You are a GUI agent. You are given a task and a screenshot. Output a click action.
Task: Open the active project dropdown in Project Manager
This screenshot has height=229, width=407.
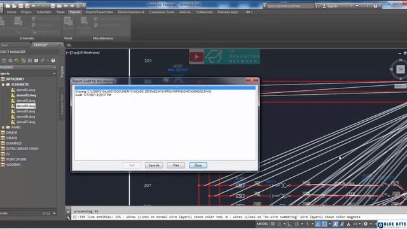pyautogui.click(x=54, y=67)
